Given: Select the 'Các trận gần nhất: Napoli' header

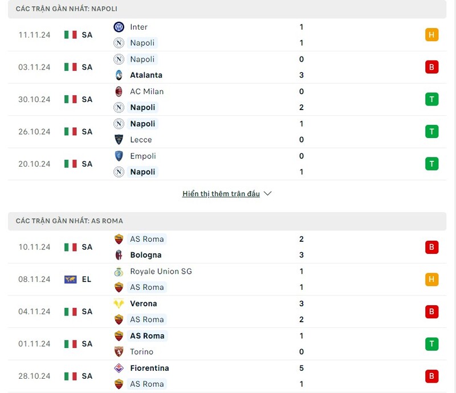Looking at the screenshot, I should [x=67, y=9].
